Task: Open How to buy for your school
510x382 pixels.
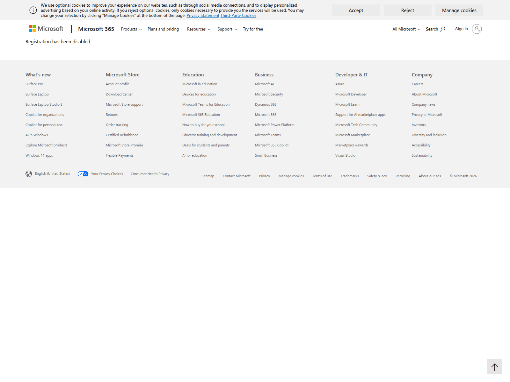Action: [x=203, y=125]
